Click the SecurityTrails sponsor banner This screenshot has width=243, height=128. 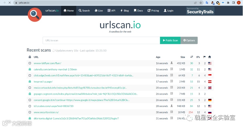coord(200,11)
